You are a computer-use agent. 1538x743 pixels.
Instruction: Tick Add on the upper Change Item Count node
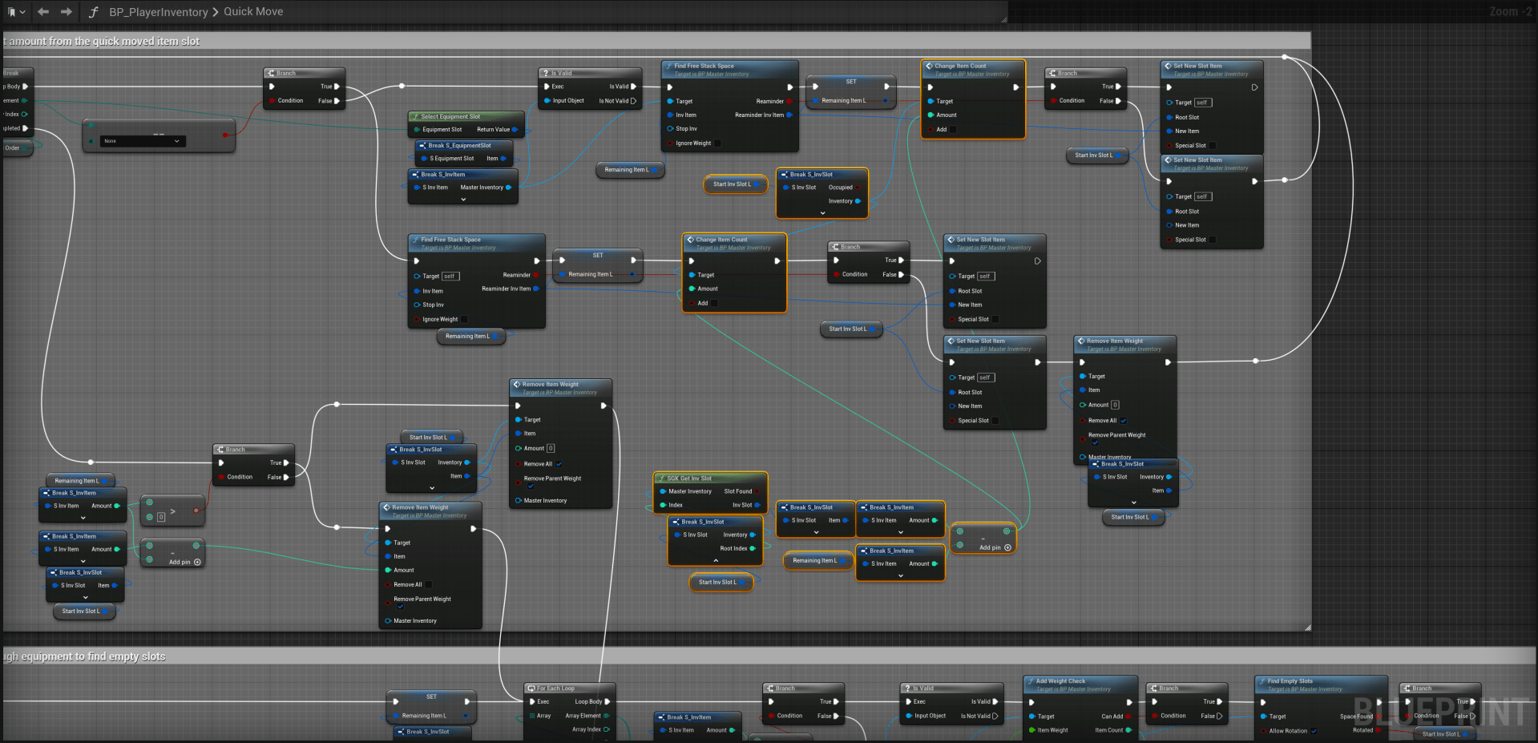[x=953, y=130]
